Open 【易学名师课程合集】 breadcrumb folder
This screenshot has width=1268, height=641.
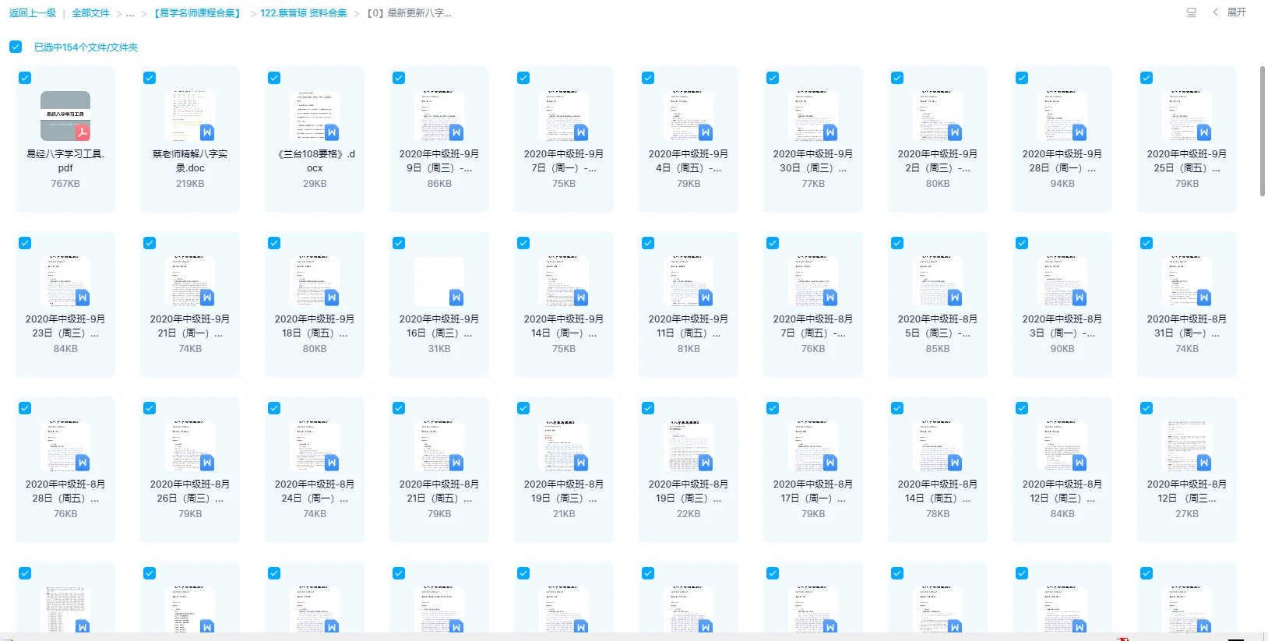[x=197, y=13]
